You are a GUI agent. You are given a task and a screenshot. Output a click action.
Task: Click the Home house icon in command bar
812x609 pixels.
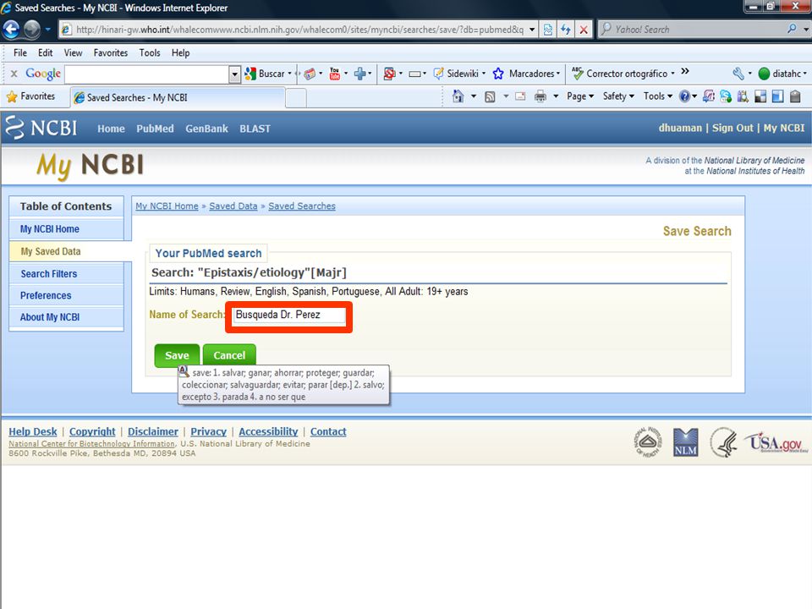click(x=458, y=96)
